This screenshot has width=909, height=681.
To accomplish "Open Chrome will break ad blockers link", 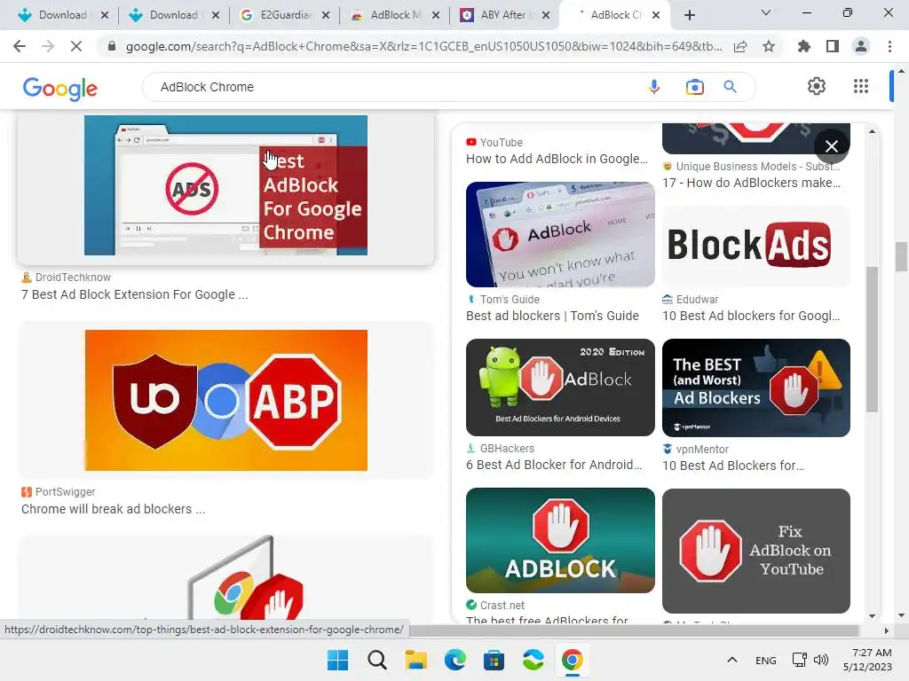I will (x=113, y=509).
